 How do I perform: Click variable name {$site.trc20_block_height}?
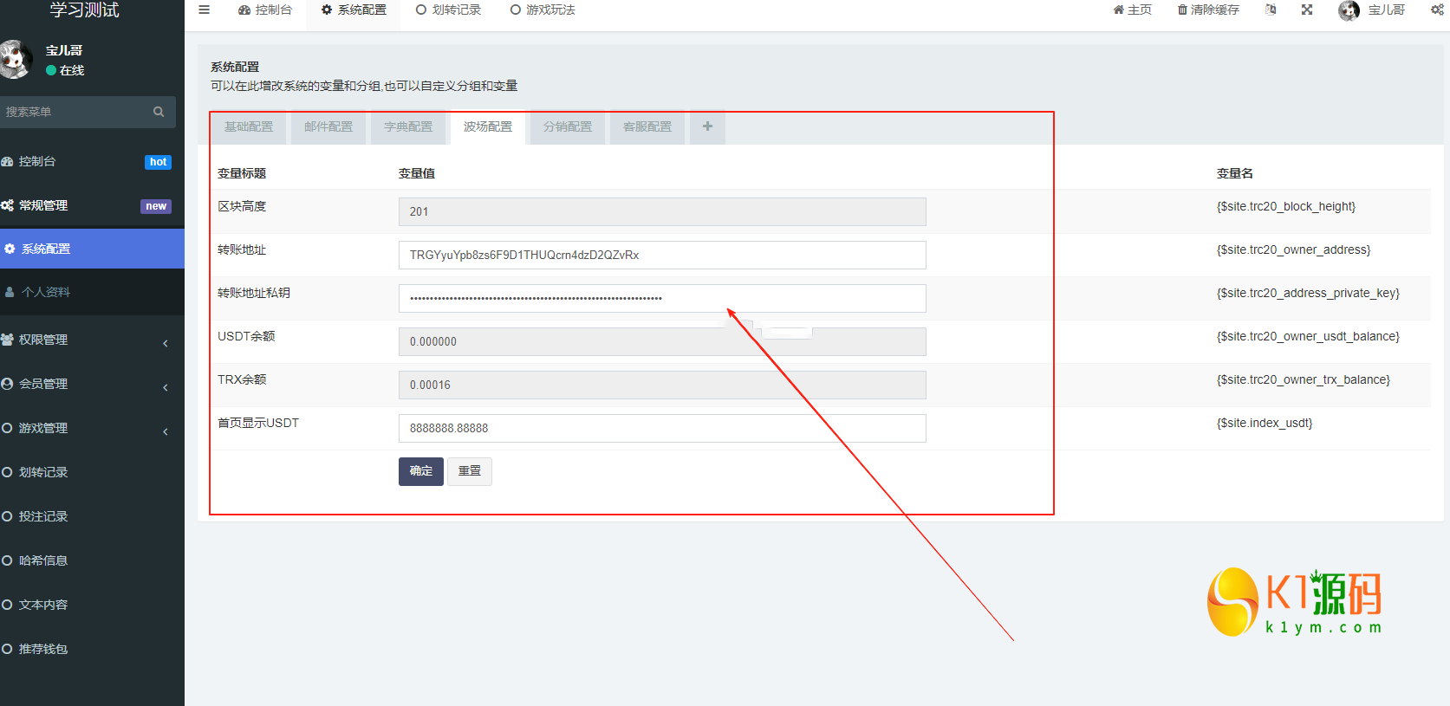coord(1286,207)
